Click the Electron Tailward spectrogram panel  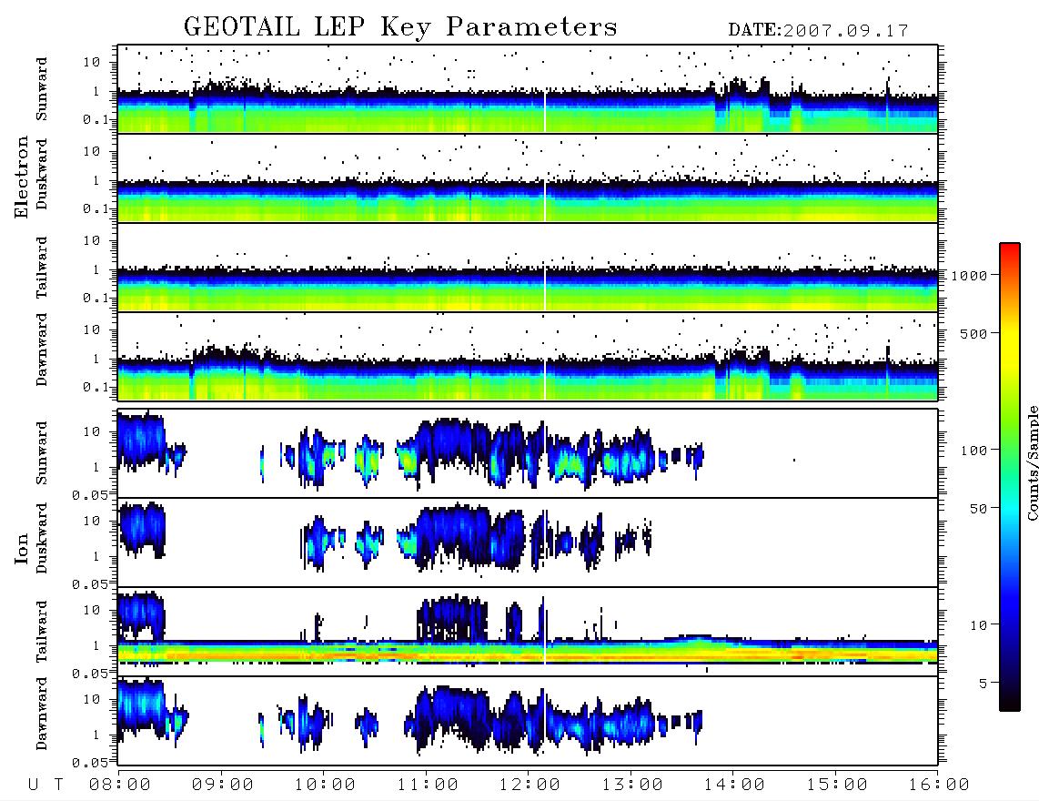click(528, 268)
